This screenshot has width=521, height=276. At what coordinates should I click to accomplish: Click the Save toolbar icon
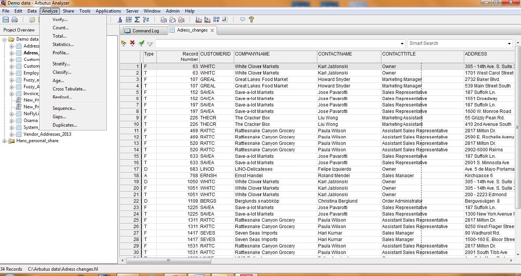click(x=5, y=19)
